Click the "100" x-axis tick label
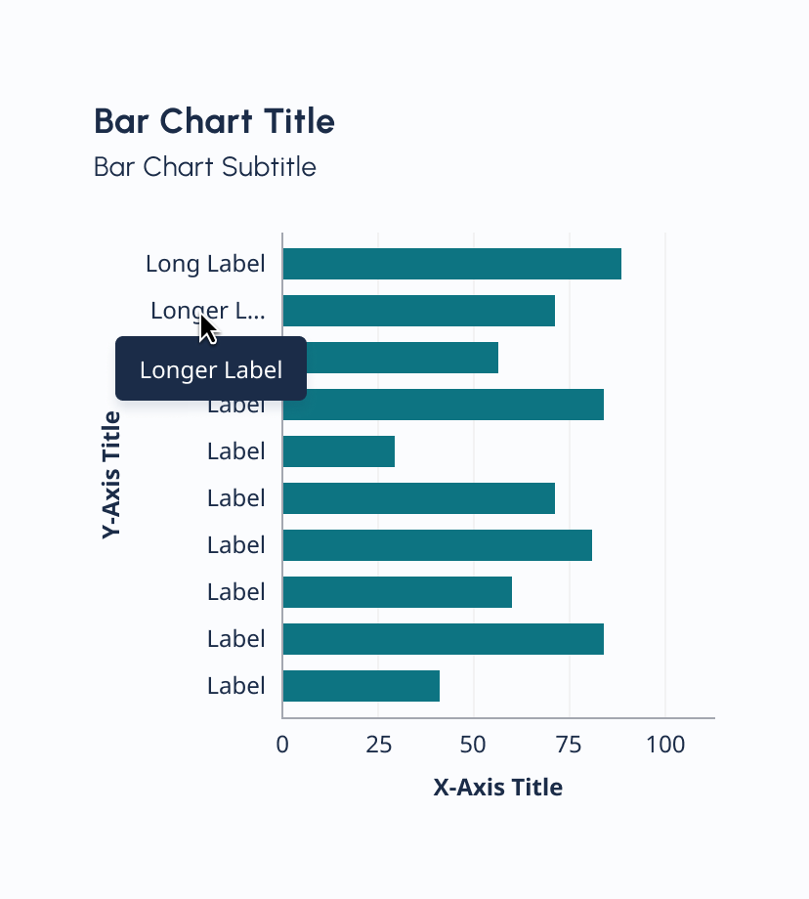The image size is (809, 899). tap(665, 745)
